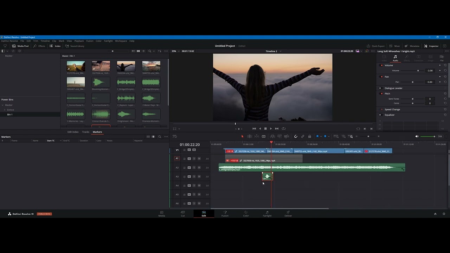This screenshot has width=450, height=253.
Task: Click the blue Flag icon
Action: coord(317,136)
